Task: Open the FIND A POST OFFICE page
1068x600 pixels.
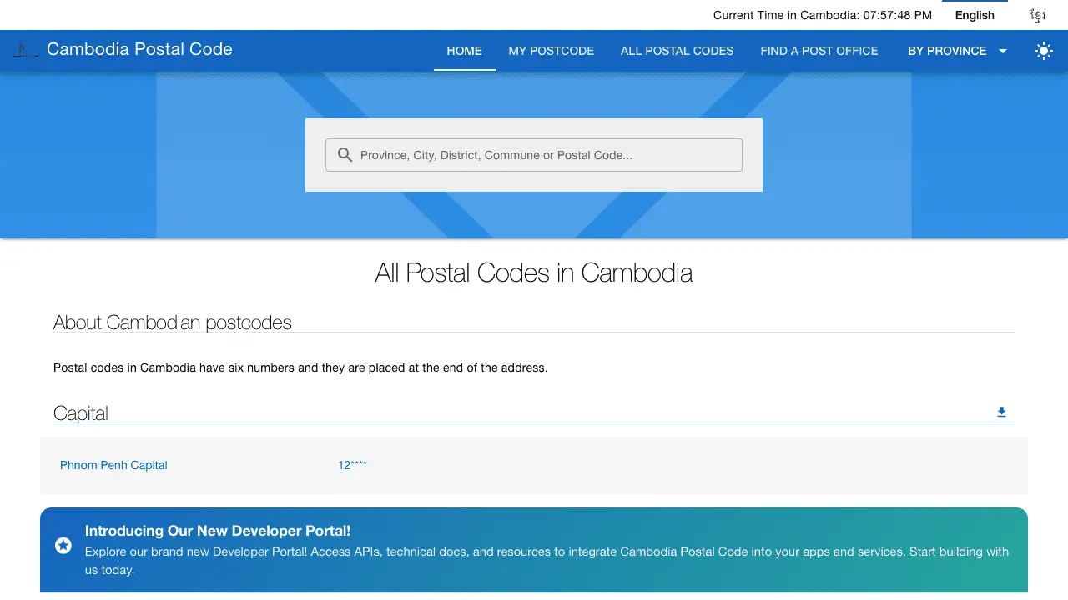Action: pos(819,51)
